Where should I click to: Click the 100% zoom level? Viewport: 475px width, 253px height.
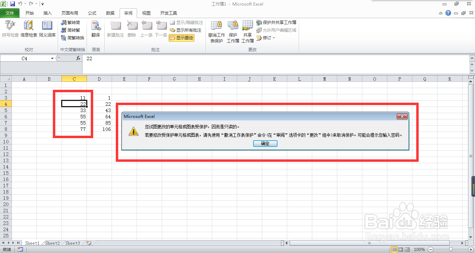tap(419, 249)
